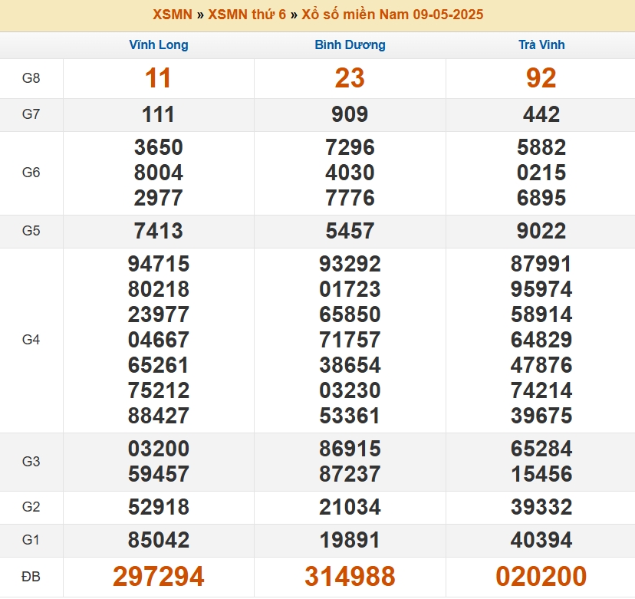Click G4 number 53361
635x599 pixels.
[x=350, y=416]
